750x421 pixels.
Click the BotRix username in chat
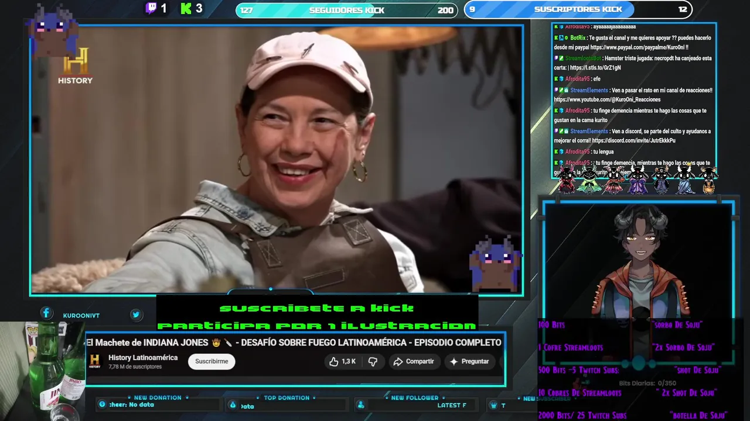[578, 38]
